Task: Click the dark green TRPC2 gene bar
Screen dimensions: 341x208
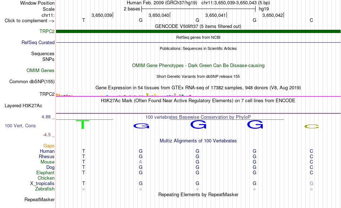Action: pos(198,31)
